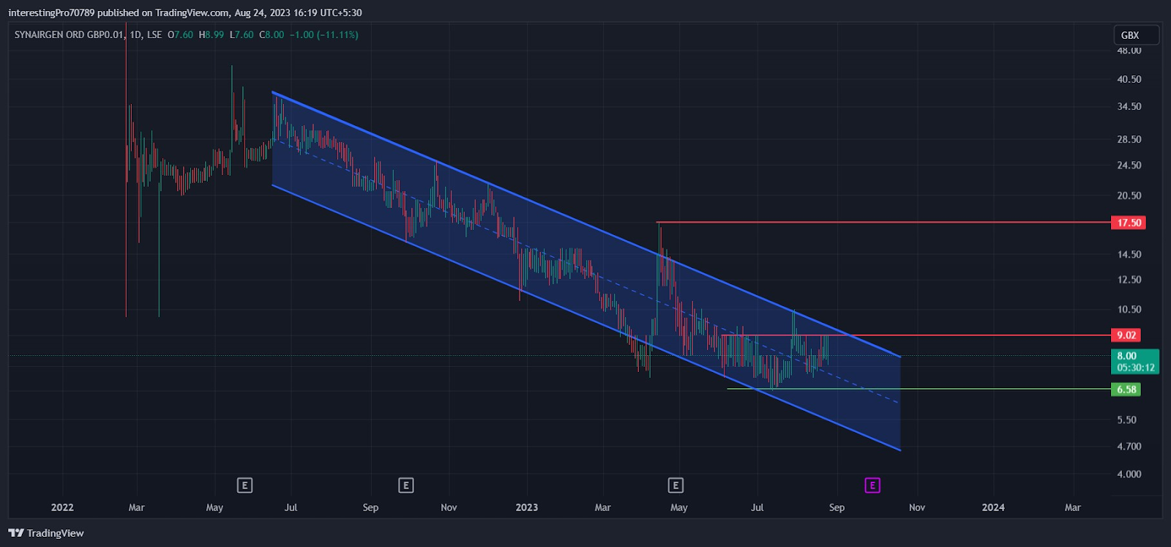Click the 12.50 price axis label
1171x547 pixels.
point(1129,280)
